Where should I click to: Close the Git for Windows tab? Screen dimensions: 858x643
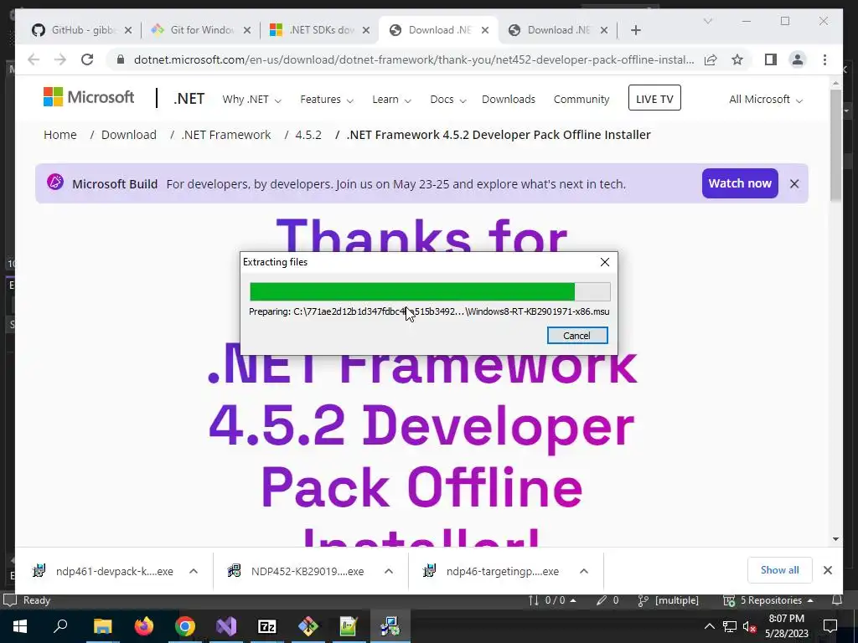tap(247, 30)
